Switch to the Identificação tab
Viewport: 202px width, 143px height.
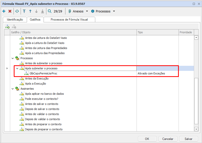pos(15,20)
